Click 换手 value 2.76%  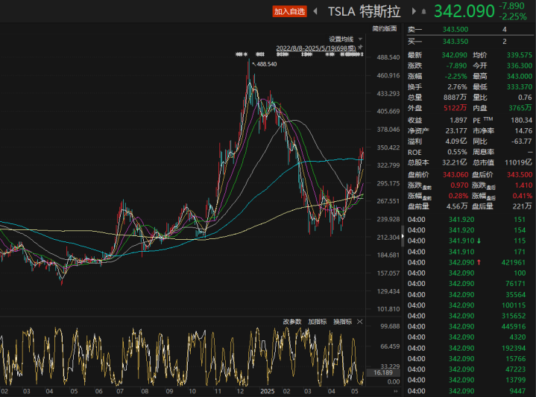click(457, 87)
